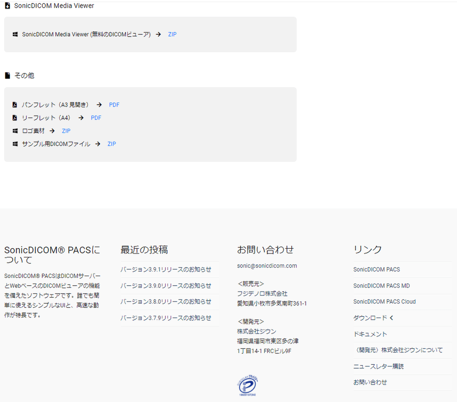This screenshot has height=402, width=457.
Task: Open the パンフレット A3 PDF link
Action: pyautogui.click(x=114, y=105)
